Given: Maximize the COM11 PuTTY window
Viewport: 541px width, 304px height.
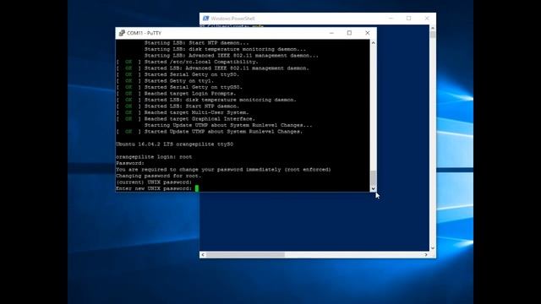Looking at the screenshot, I should click(349, 33).
